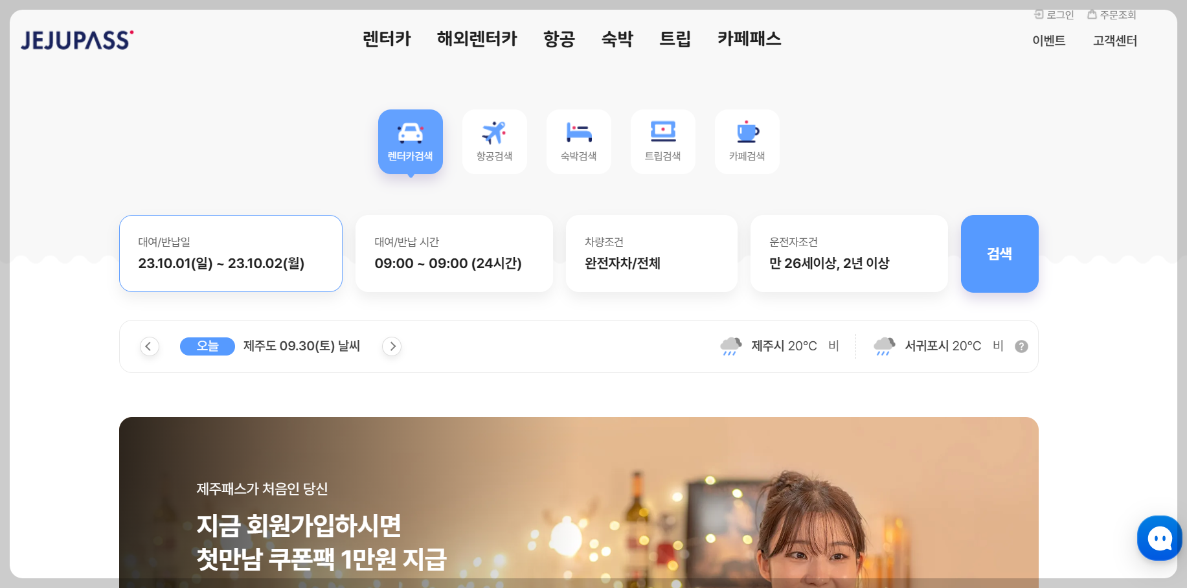The height and width of the screenshot is (588, 1187).
Task: Open the chat support bubble icon
Action: [1160, 538]
